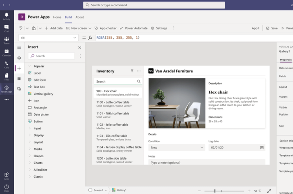
Task: Click the zoom slider handle
Action: click(x=215, y=191)
